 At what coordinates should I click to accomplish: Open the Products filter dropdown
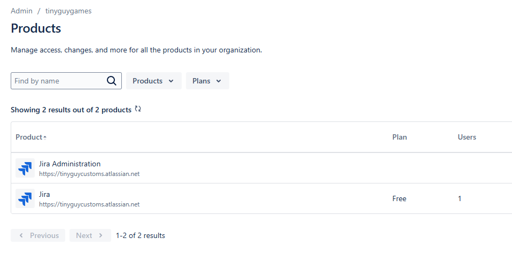point(153,81)
